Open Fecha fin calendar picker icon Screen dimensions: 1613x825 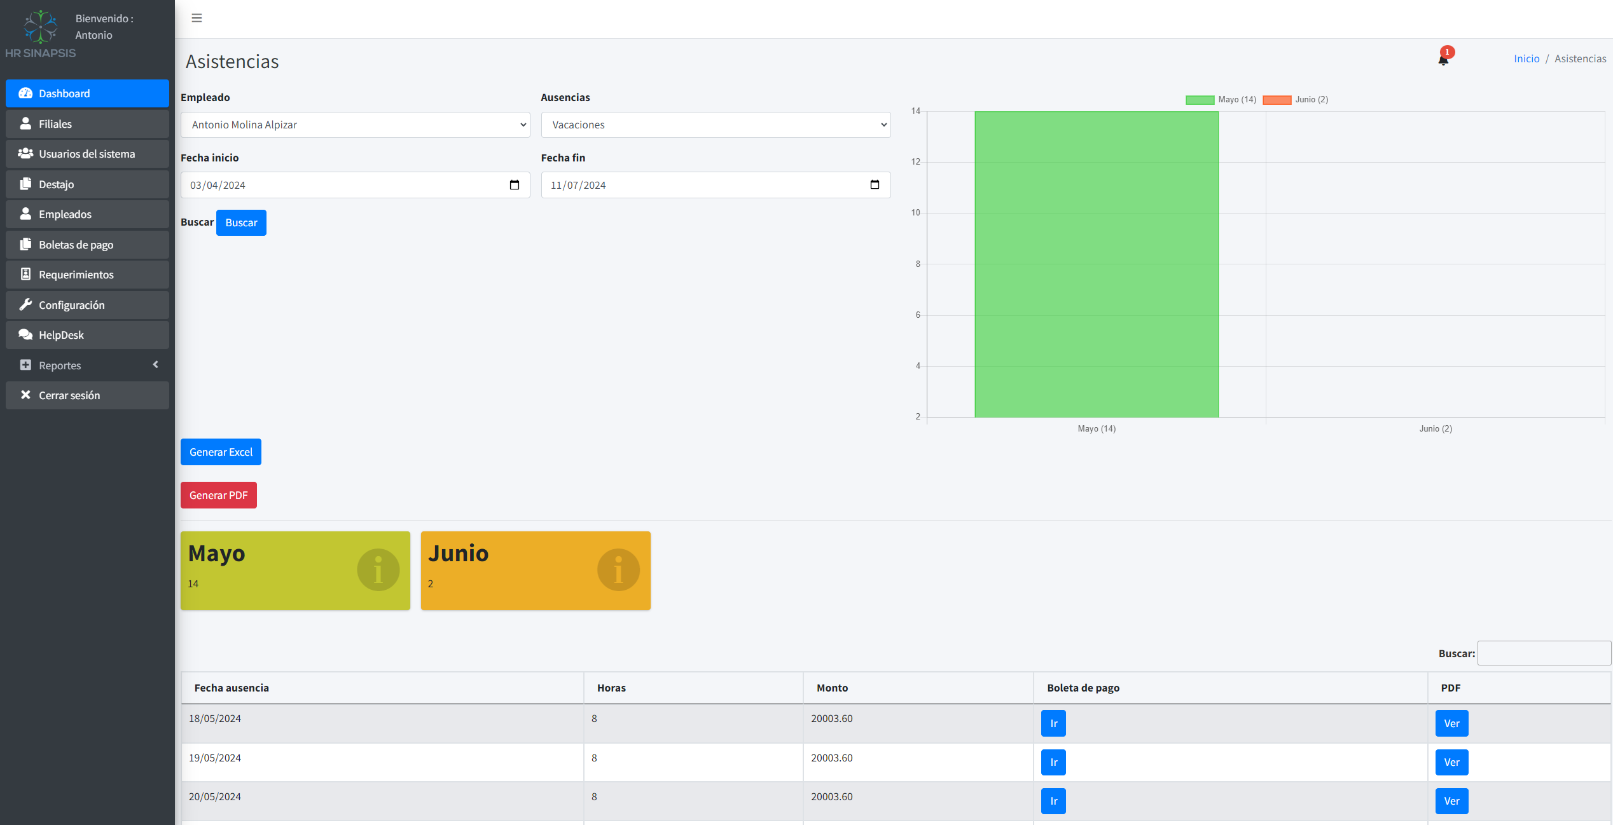875,185
